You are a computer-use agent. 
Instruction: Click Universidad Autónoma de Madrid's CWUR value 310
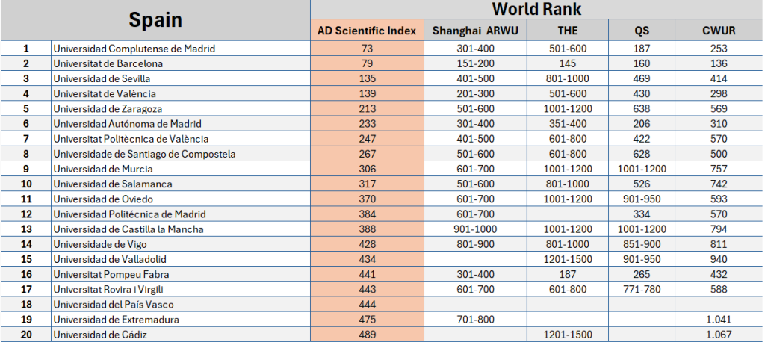(x=719, y=124)
